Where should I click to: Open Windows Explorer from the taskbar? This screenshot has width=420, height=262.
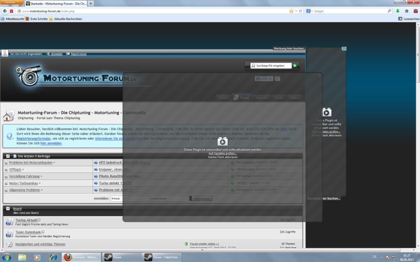point(22,257)
